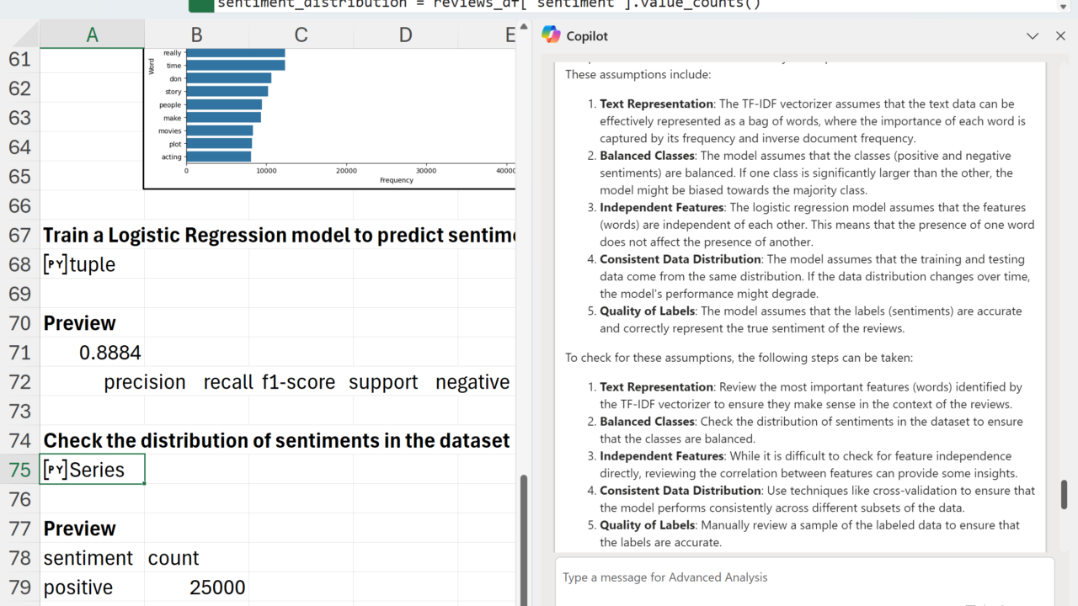Collapse the Copilot pane with the chevron
1078x606 pixels.
coord(1033,36)
